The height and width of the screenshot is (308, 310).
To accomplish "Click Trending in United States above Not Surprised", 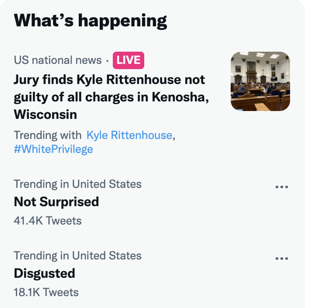I will (x=77, y=184).
